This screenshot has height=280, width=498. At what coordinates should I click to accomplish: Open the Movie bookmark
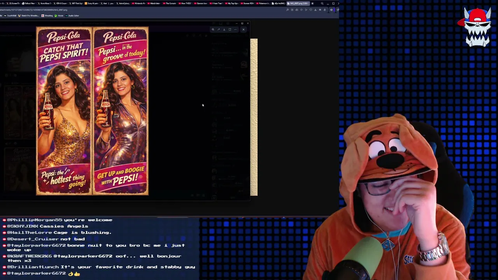coord(59,16)
